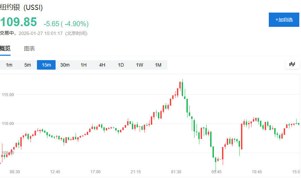Image resolution: width=301 pixels, height=178 pixels.
Task: Select the 15m timeframe
Action: [x=46, y=65]
